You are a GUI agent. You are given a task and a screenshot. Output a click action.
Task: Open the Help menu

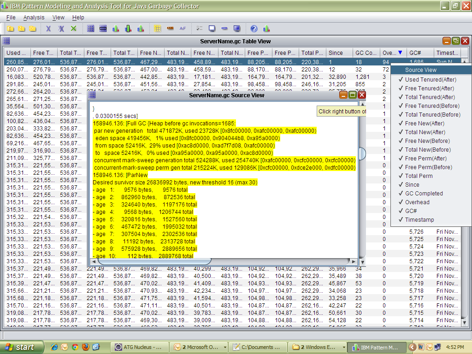78,18
